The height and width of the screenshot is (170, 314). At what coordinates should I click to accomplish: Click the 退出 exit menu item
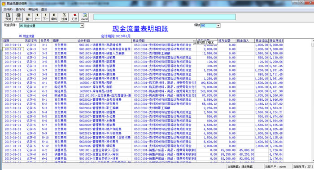click(44, 9)
